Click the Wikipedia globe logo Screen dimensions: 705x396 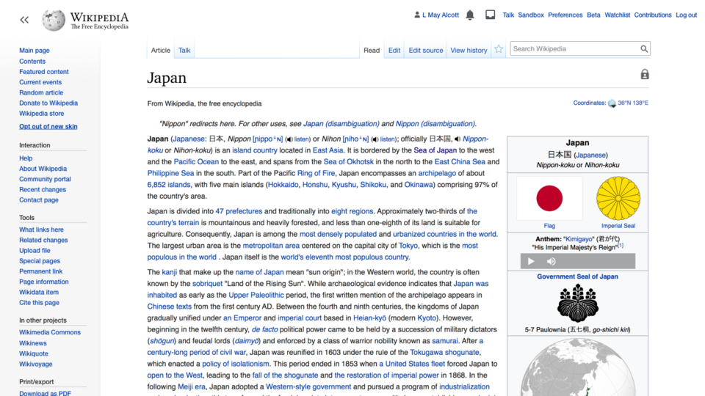point(54,21)
